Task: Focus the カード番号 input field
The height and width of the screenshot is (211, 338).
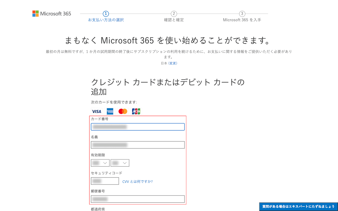Action: pos(138,127)
